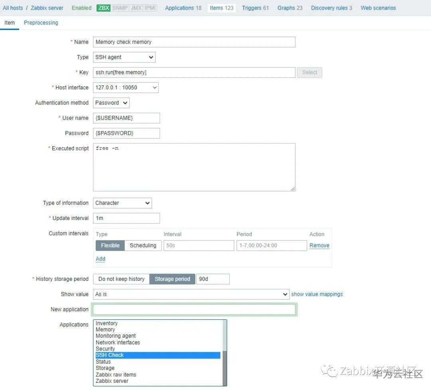Open the All hosts breadcrumb link
Screen dimensions: 431x390
click(x=13, y=8)
